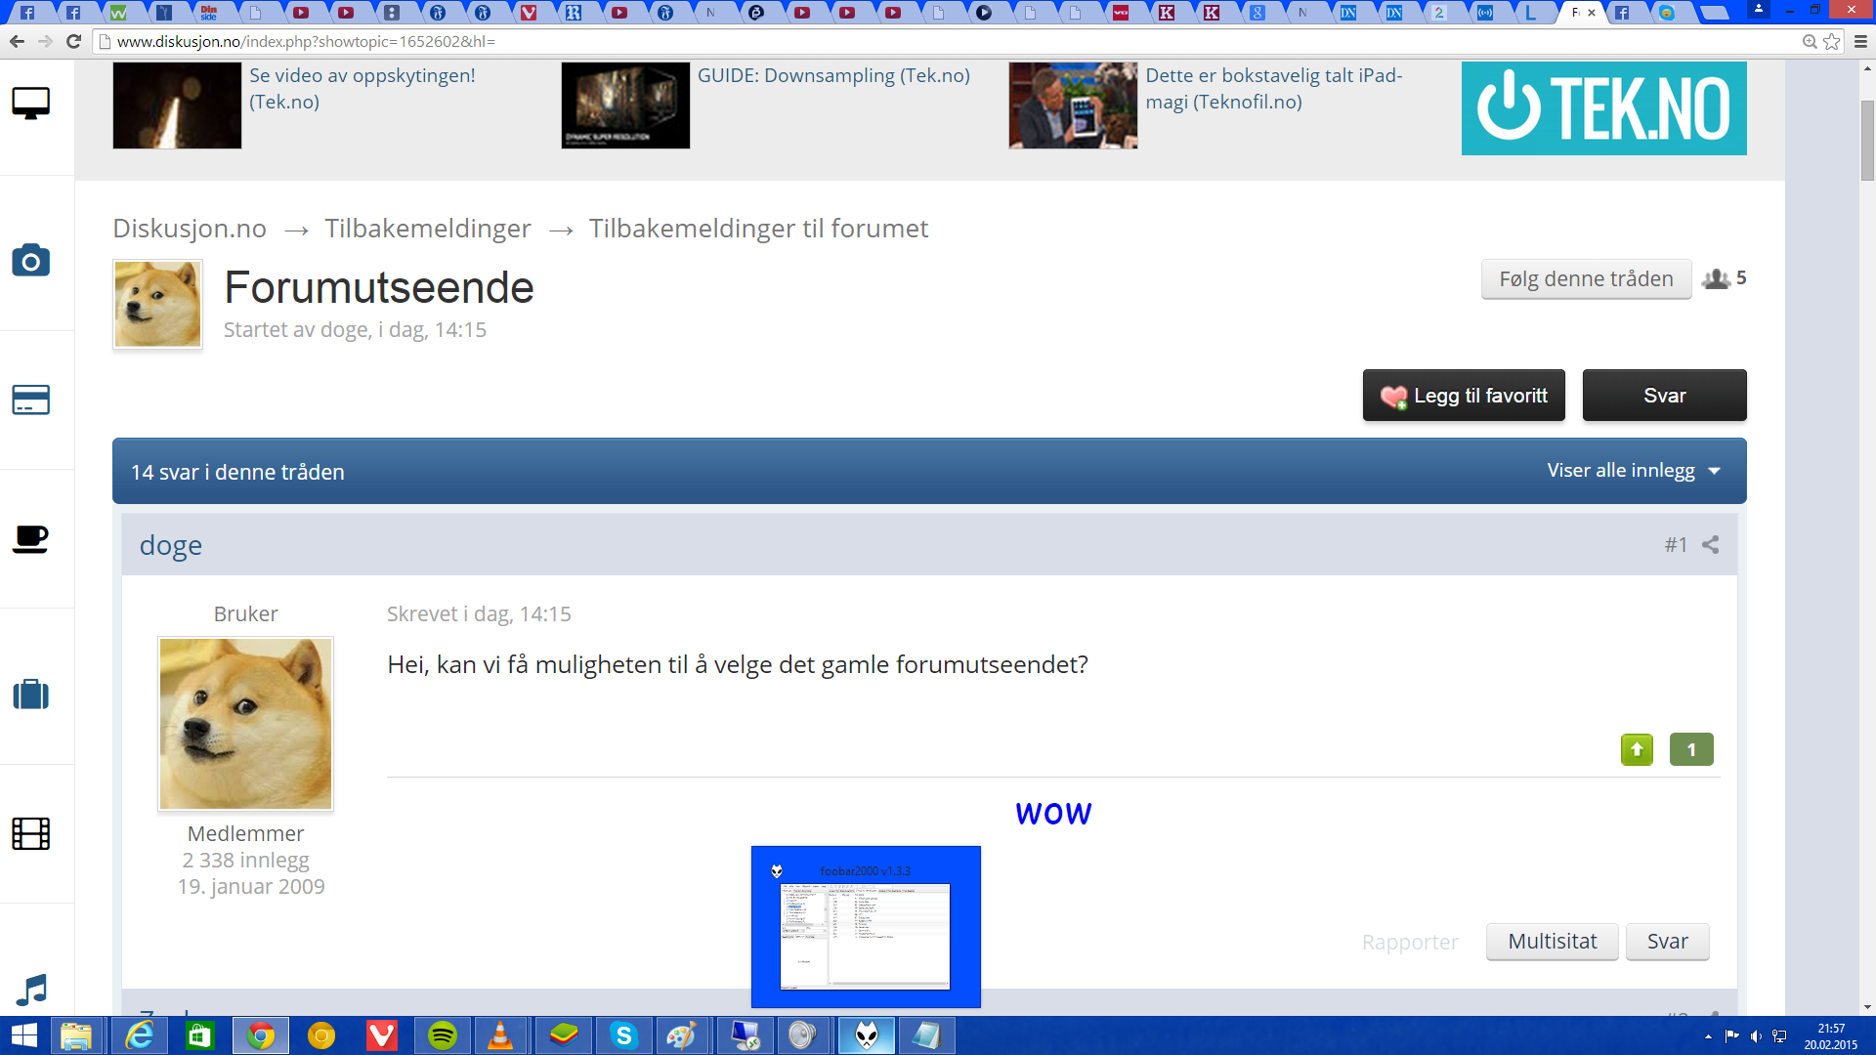Open 'Dette er bokstavelig talt iPad-magi' link
The width and height of the screenshot is (1876, 1055).
[x=1273, y=88]
